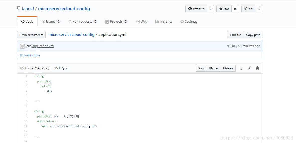Open commit hash 9b50167
The image size is (296, 143).
(x=233, y=46)
